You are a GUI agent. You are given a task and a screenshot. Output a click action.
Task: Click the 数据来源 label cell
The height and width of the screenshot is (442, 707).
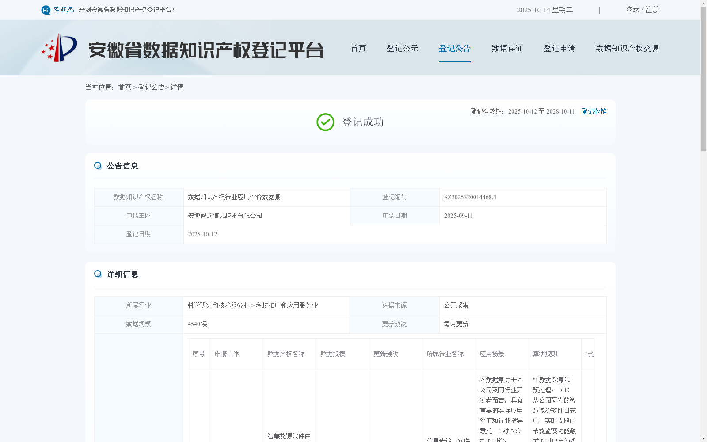tap(394, 305)
